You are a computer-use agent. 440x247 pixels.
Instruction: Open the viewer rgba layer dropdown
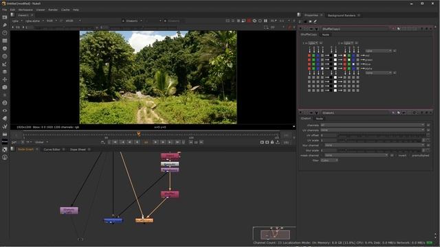(x=17, y=21)
